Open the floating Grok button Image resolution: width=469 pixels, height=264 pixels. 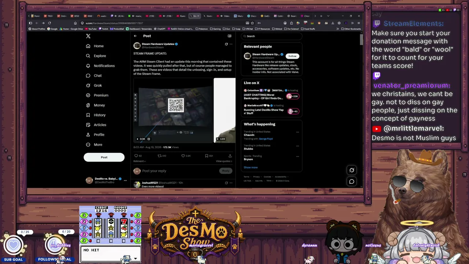[x=351, y=170]
